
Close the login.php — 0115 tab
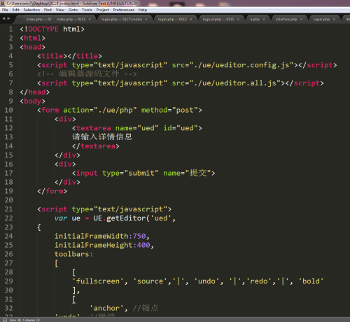point(191,20)
